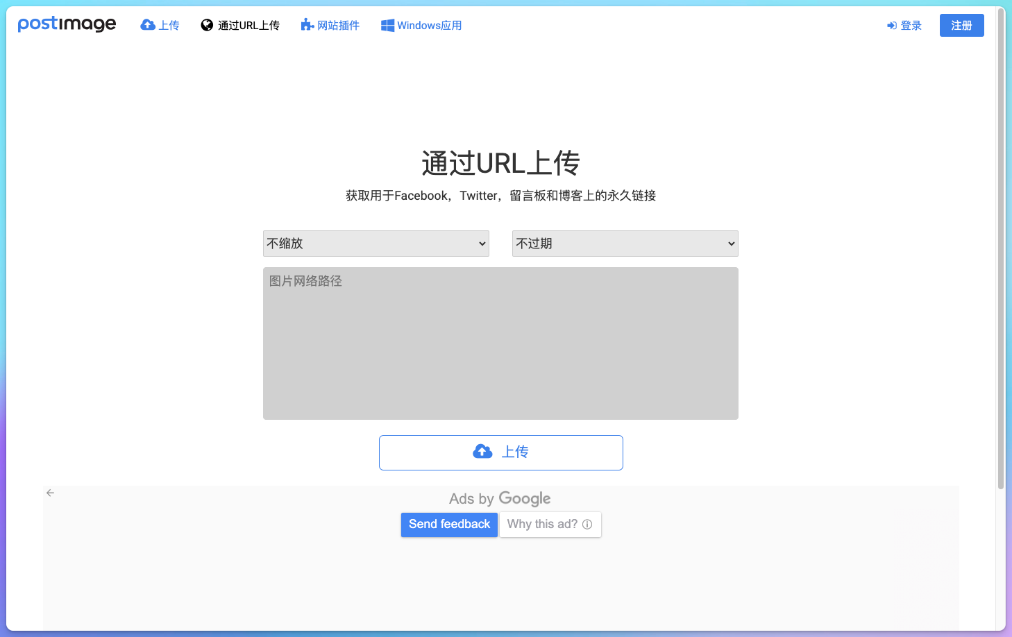This screenshot has width=1012, height=637.
Task: Click the cloud upload icon beside 上传
Action: (x=146, y=24)
